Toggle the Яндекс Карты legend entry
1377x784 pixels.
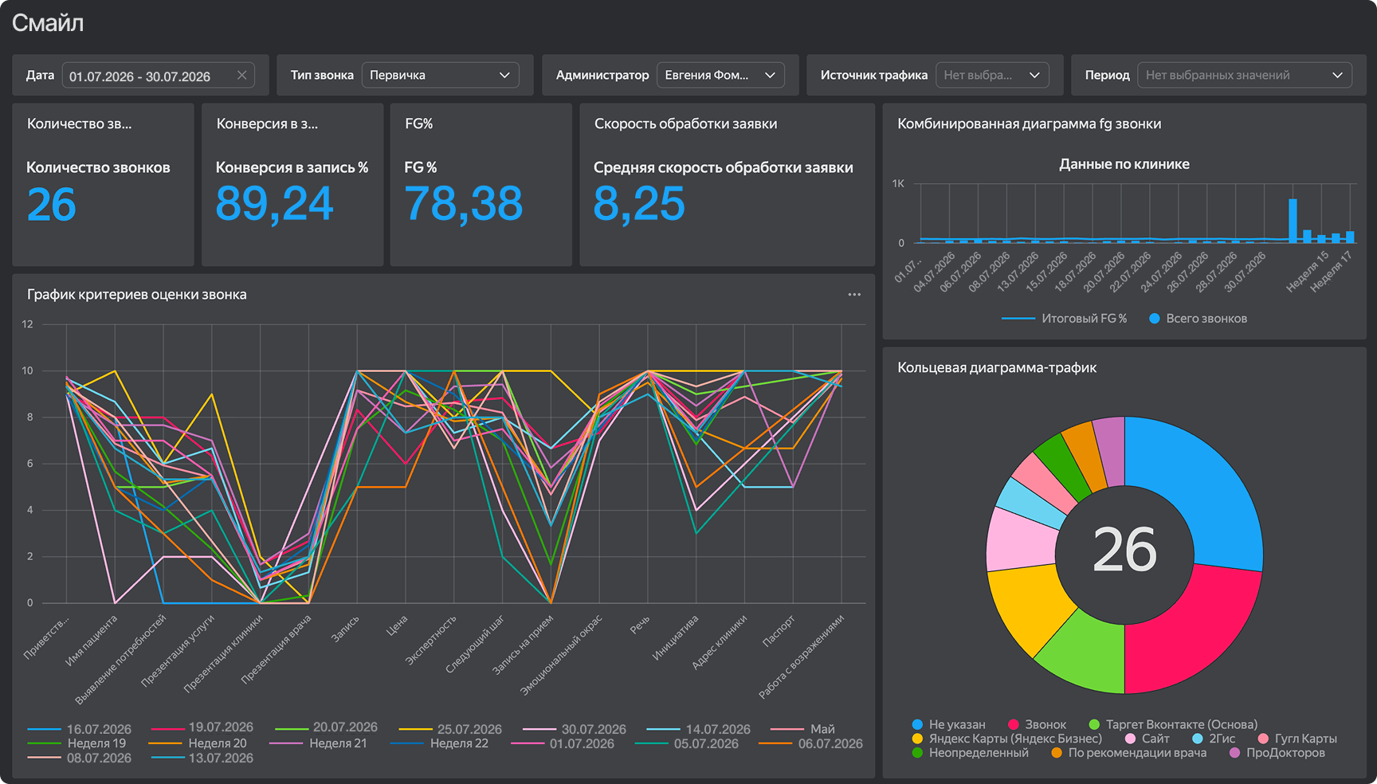pos(1007,739)
